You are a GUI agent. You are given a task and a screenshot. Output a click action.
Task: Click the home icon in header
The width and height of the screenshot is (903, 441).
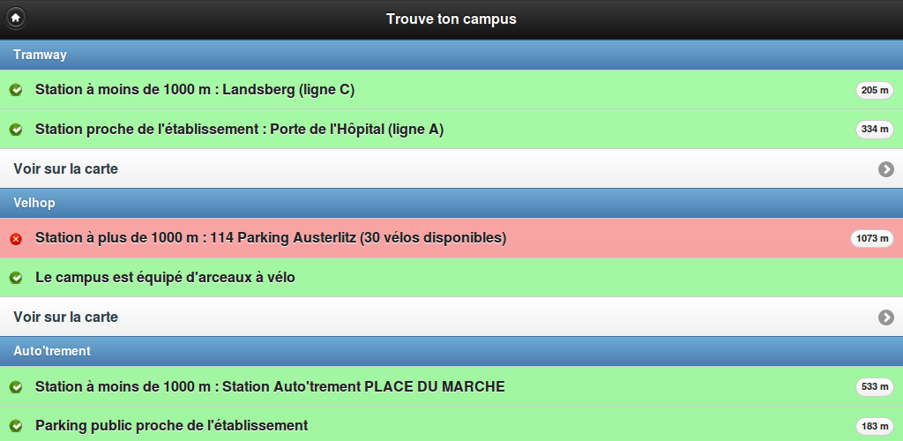coord(15,18)
